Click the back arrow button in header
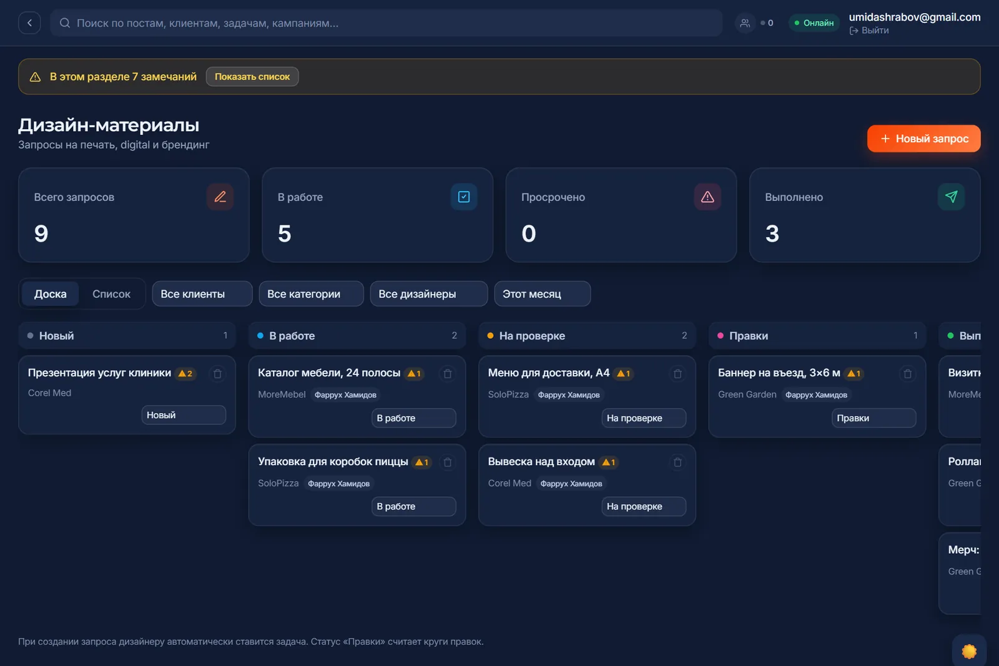The image size is (999, 666). coord(29,23)
